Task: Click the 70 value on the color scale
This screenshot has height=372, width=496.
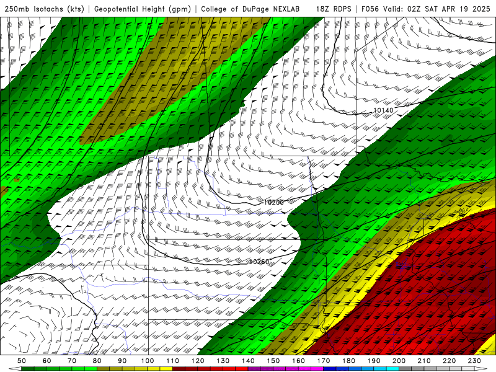Action: [x=72, y=361]
